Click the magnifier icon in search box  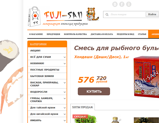[x=107, y=15]
